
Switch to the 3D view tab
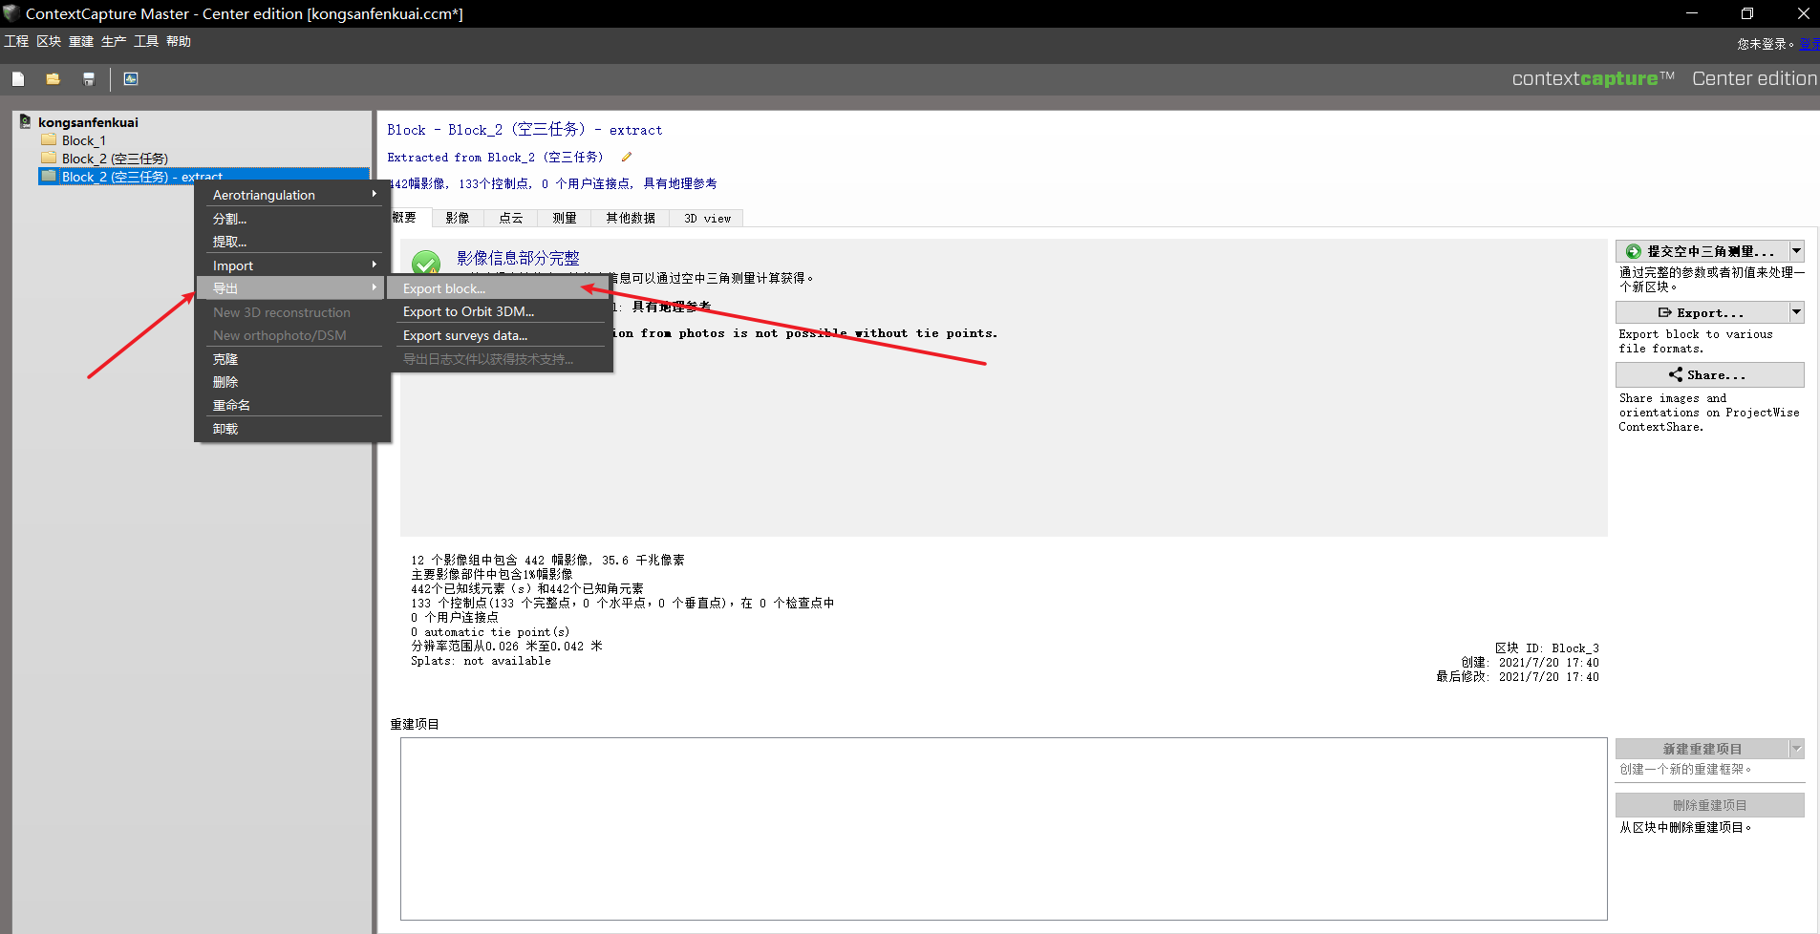707,218
